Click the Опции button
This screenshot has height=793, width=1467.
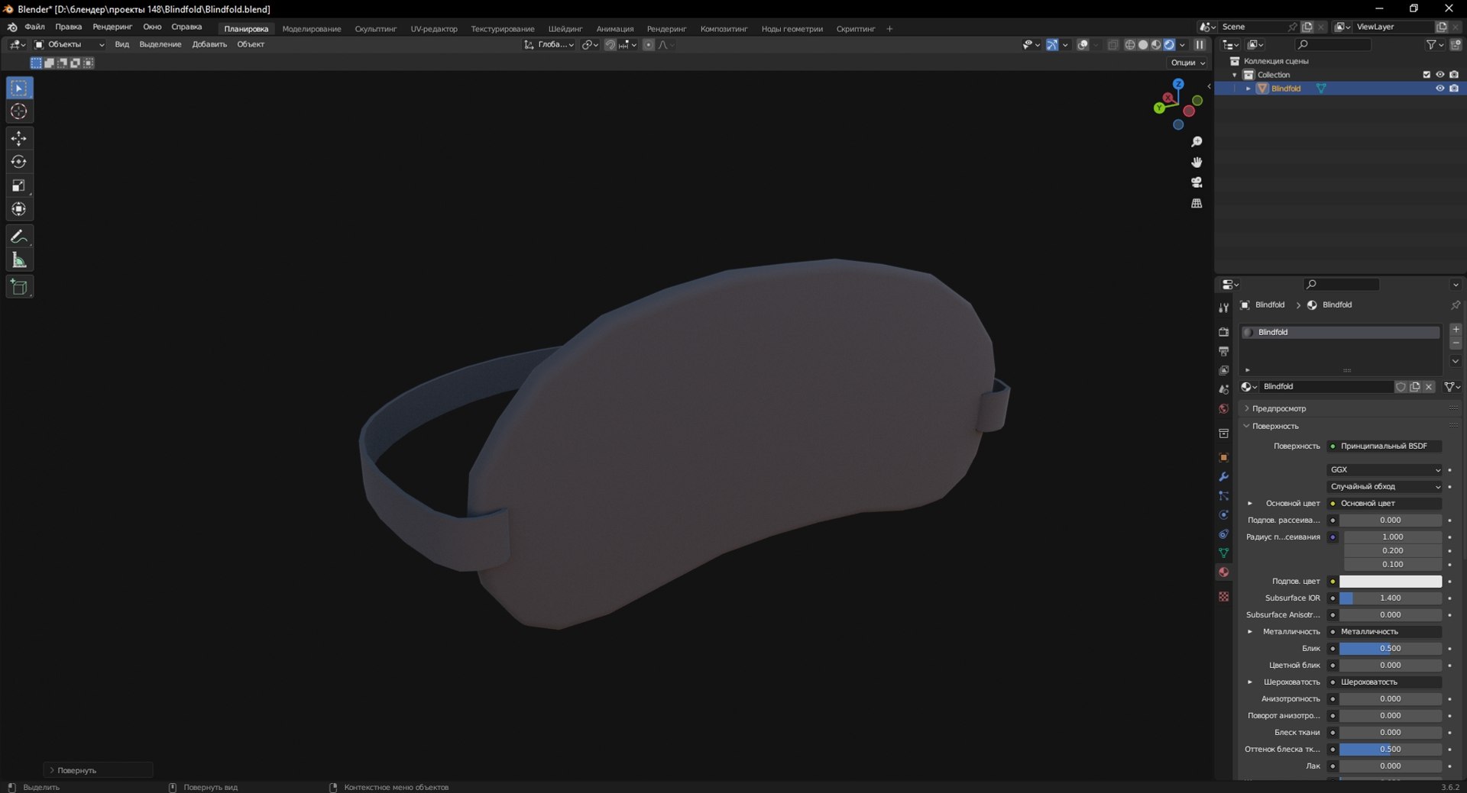(x=1187, y=63)
